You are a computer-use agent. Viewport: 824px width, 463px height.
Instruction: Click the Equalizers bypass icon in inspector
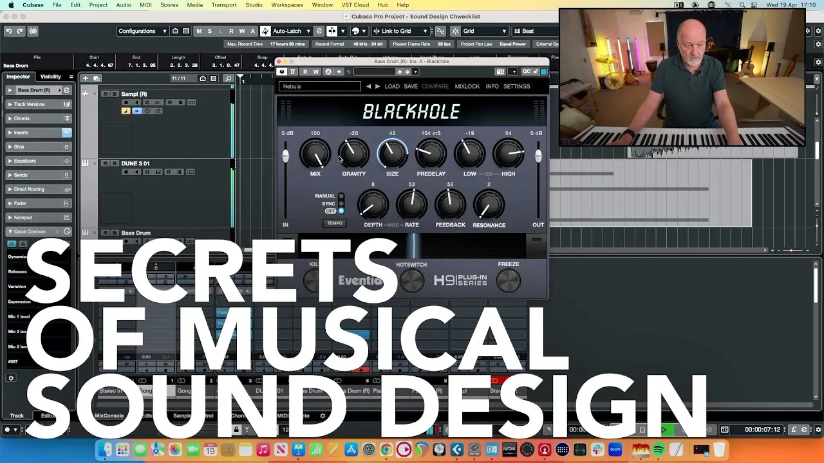(66, 161)
